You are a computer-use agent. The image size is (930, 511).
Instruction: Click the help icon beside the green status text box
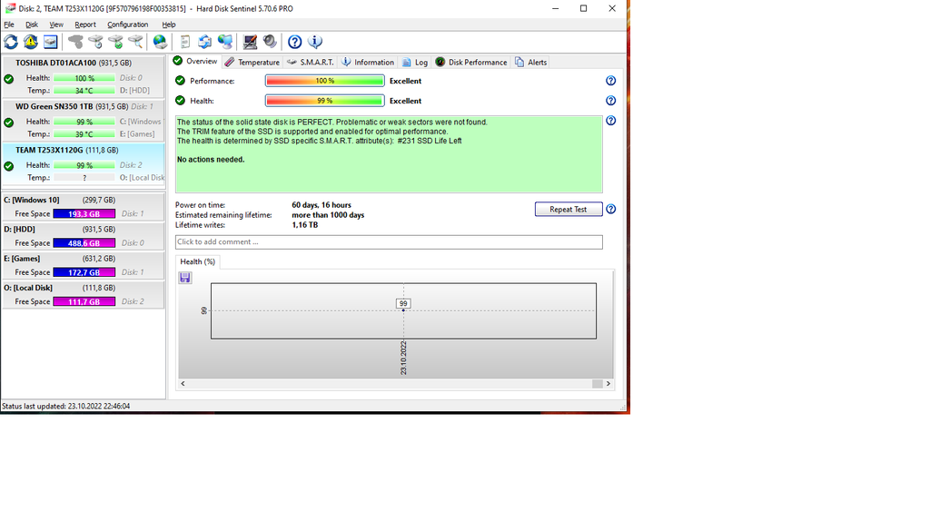(x=611, y=121)
